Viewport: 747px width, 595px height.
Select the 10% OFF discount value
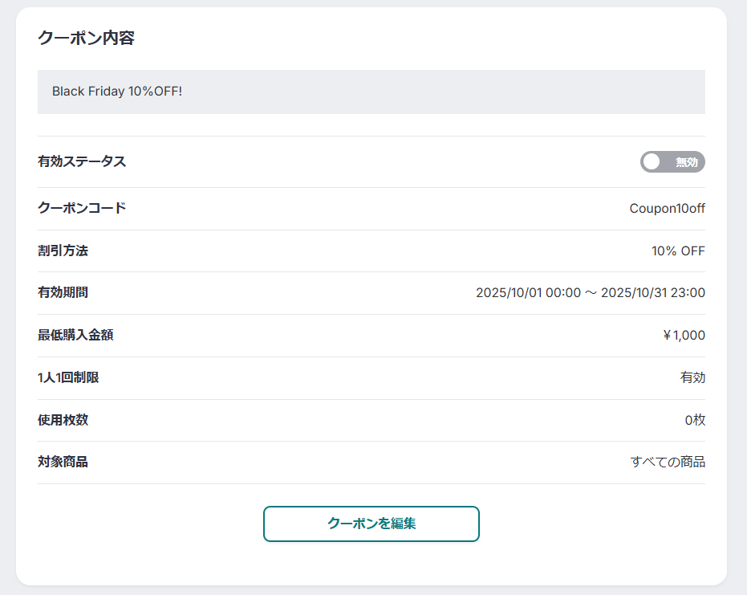678,250
